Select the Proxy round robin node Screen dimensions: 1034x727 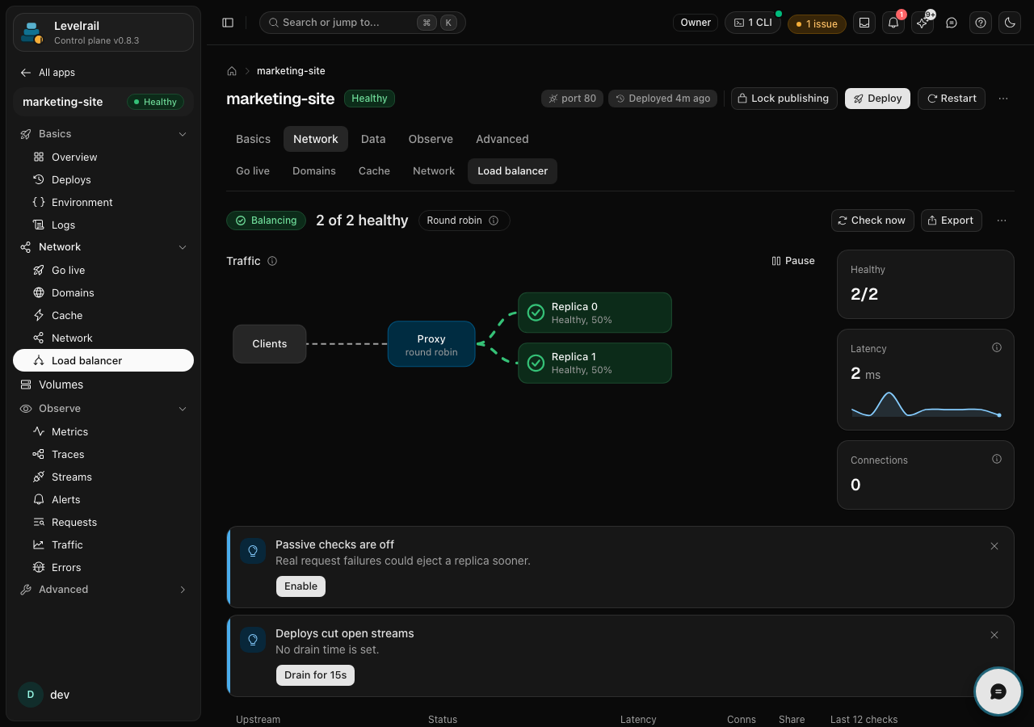(431, 344)
